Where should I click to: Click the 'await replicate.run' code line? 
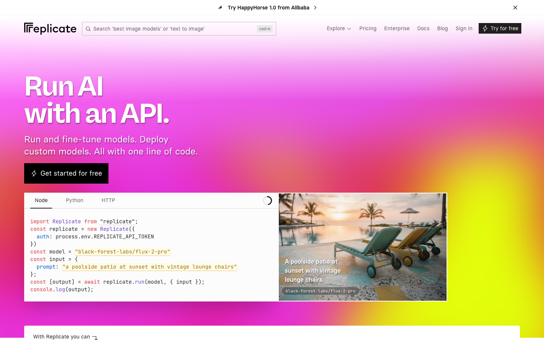click(117, 282)
